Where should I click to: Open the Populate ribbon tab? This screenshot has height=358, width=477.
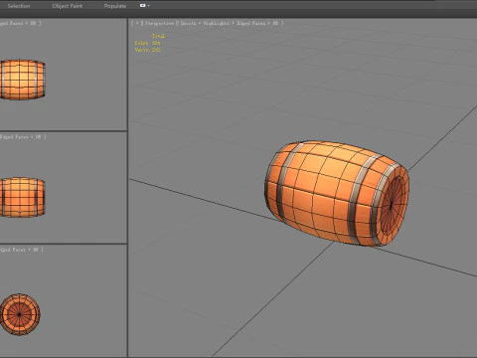pos(115,6)
